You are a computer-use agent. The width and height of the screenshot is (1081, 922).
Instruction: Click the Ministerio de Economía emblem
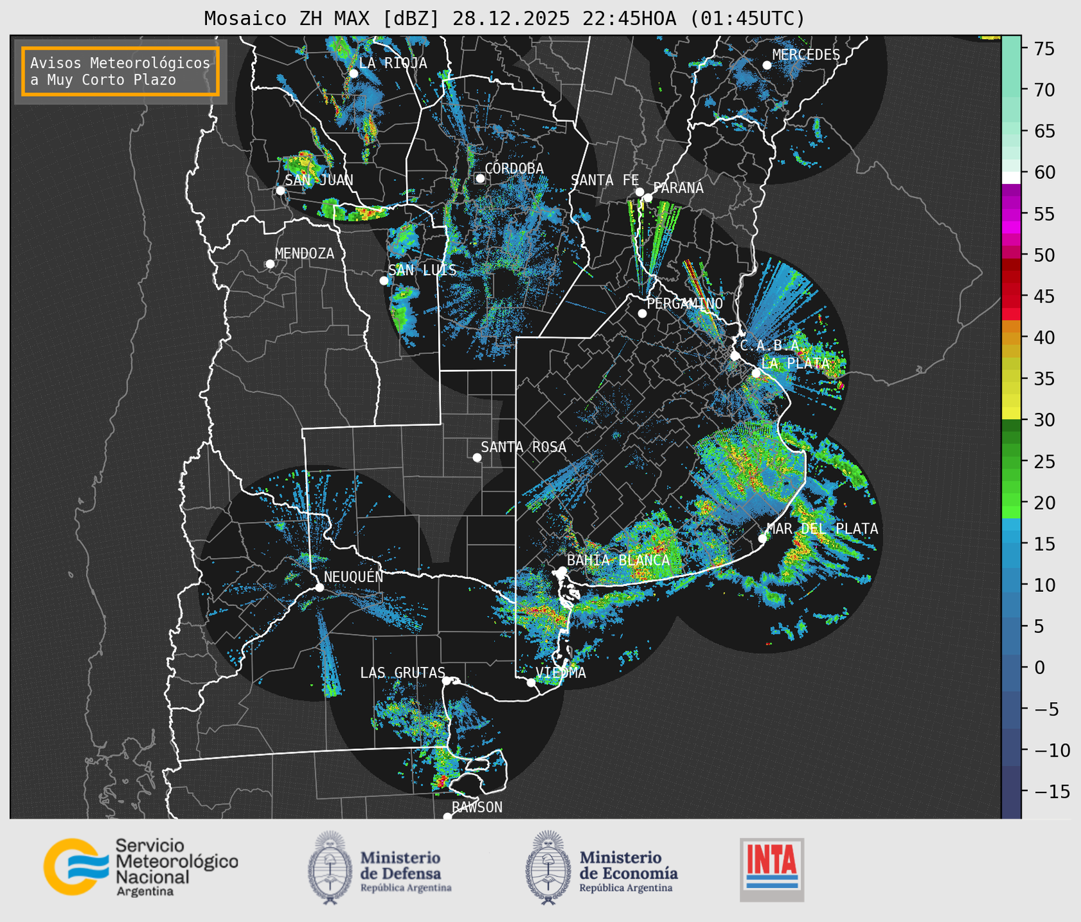tap(547, 867)
